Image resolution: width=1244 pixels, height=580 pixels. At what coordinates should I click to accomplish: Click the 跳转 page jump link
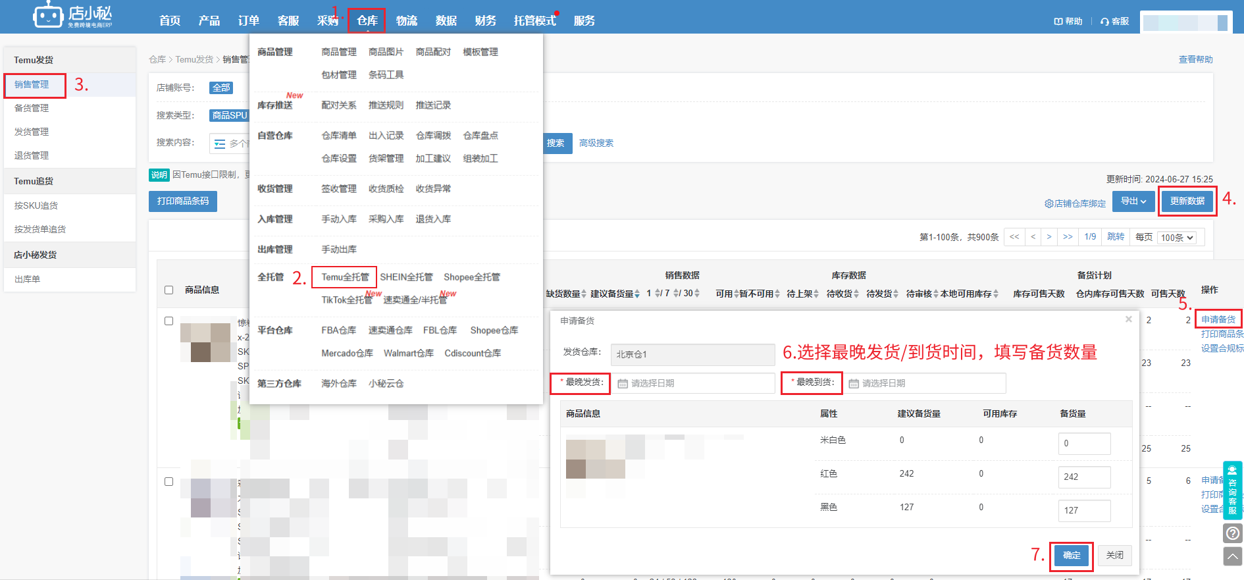coord(1116,237)
